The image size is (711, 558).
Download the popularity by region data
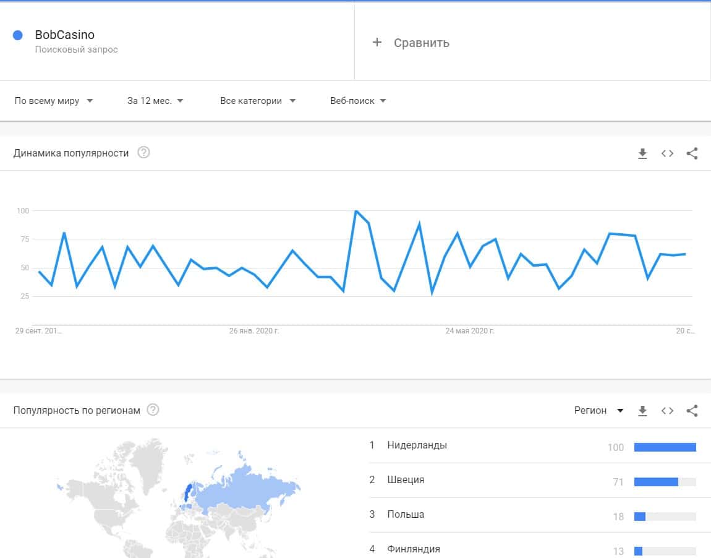click(x=642, y=411)
